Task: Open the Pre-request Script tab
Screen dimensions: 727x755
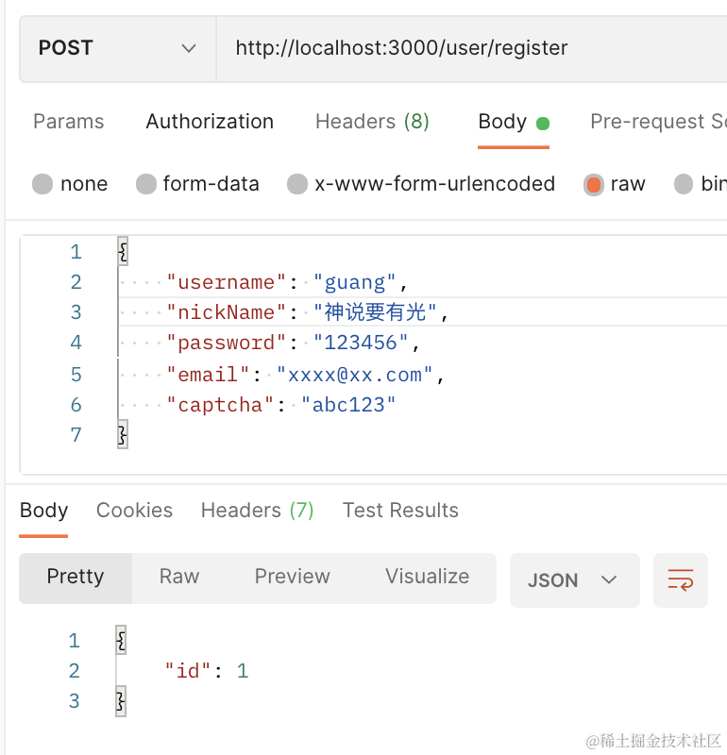Action: pyautogui.click(x=658, y=122)
